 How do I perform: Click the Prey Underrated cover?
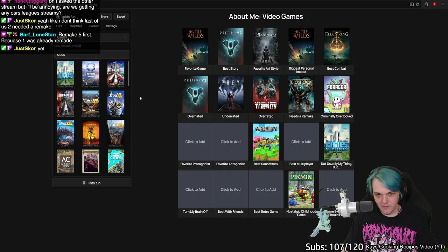point(231,94)
